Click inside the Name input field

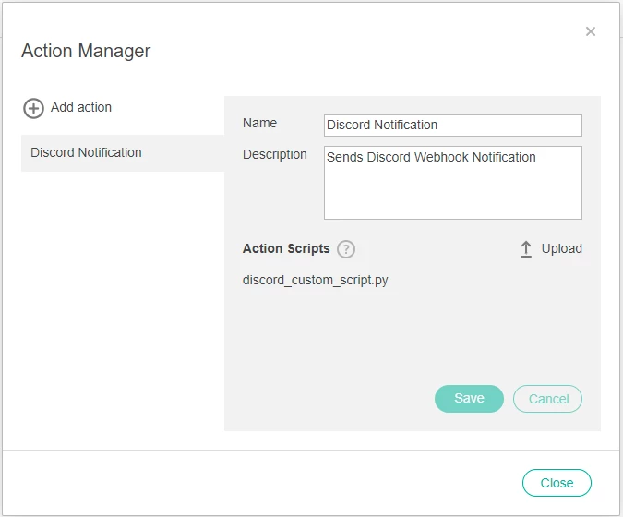[453, 126]
